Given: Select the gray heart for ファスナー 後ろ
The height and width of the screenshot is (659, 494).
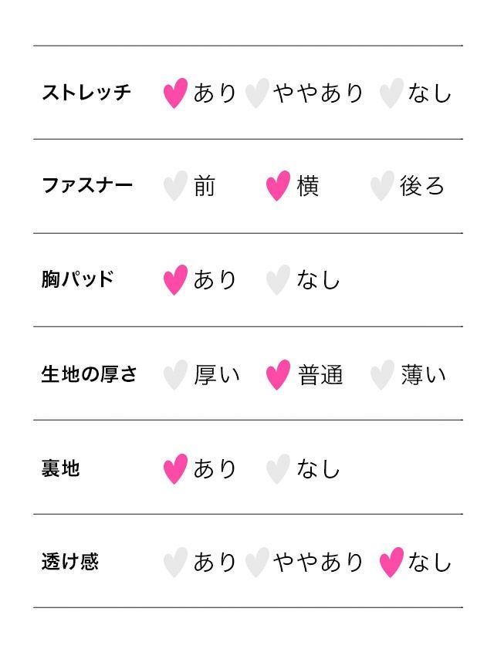Looking at the screenshot, I should [382, 186].
